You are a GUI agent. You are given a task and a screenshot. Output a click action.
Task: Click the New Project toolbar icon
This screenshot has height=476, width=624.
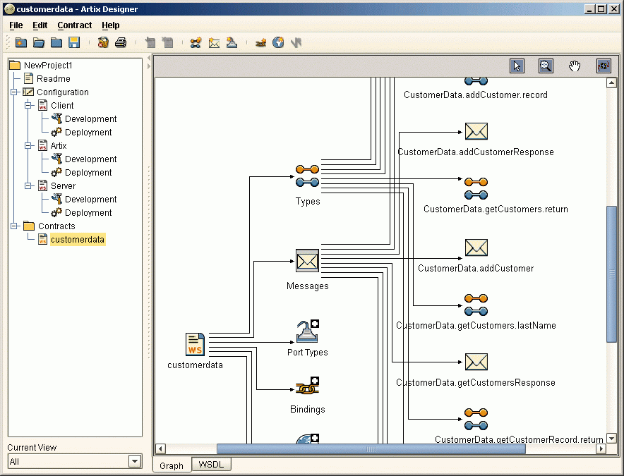(x=21, y=42)
